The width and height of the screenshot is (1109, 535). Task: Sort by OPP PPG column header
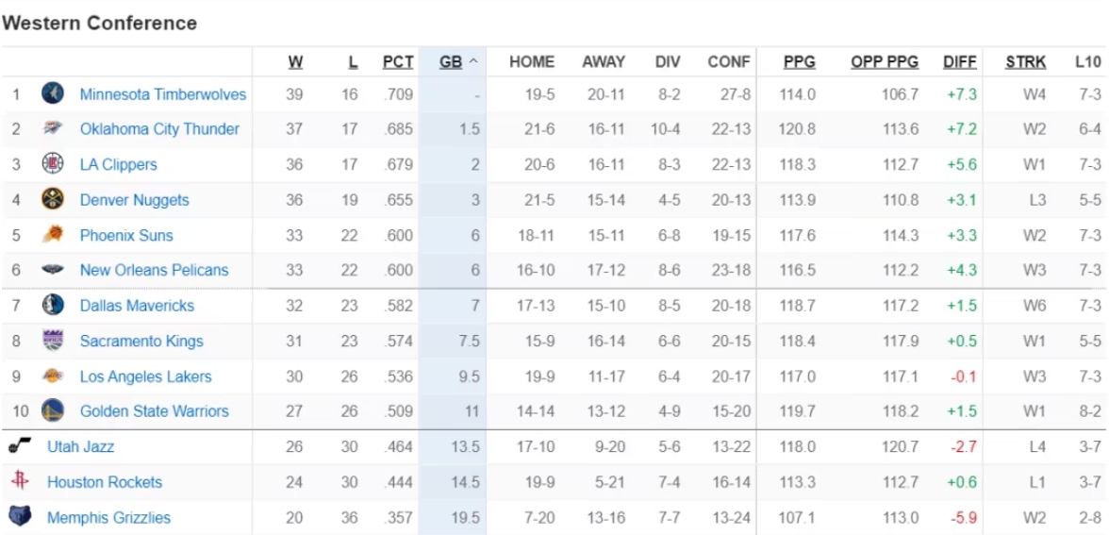coord(884,62)
